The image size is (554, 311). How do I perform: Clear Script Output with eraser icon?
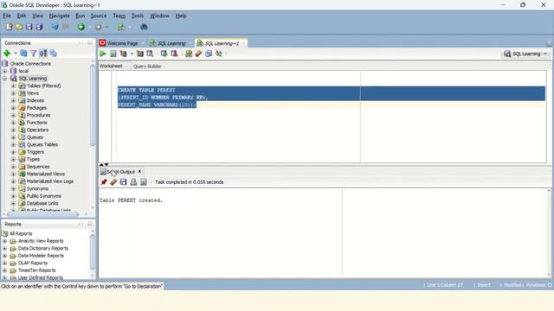[x=113, y=182]
